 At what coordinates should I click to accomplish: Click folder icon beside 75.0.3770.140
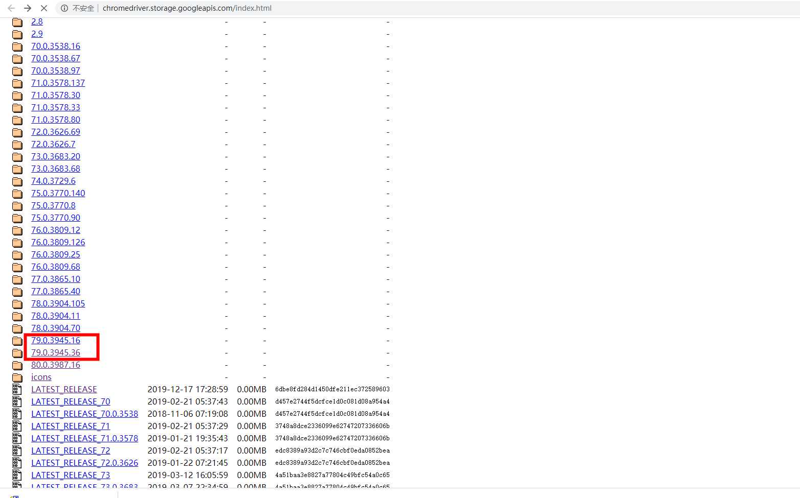pyautogui.click(x=17, y=194)
